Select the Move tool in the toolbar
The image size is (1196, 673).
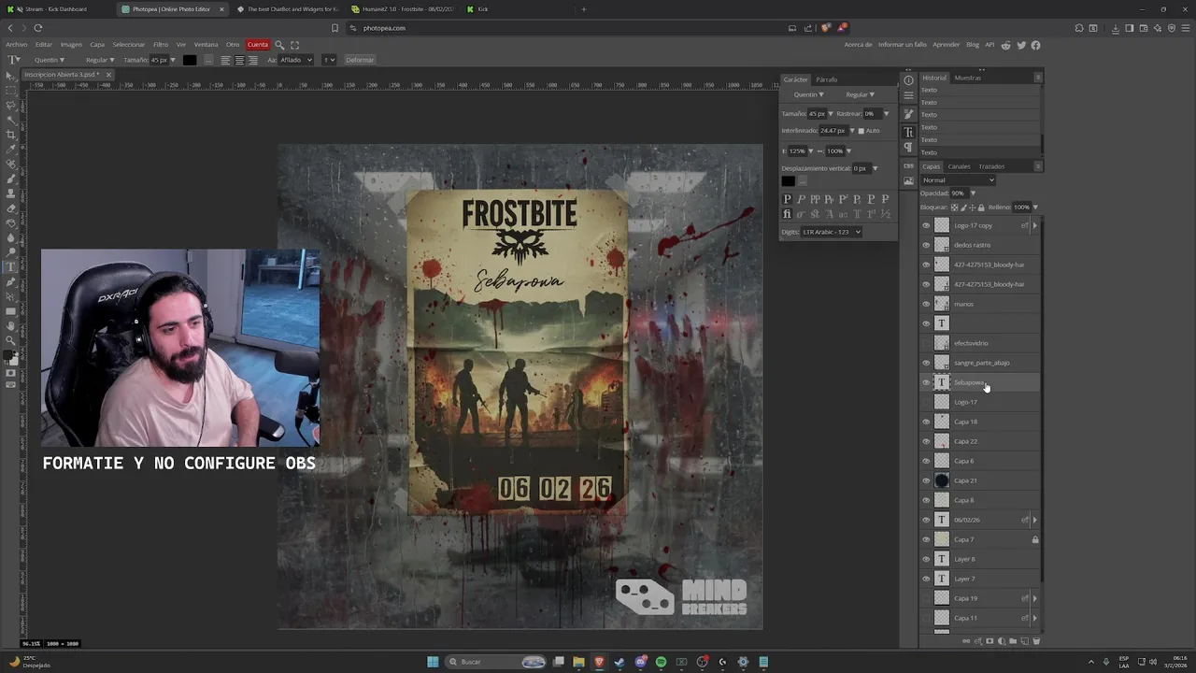click(11, 77)
